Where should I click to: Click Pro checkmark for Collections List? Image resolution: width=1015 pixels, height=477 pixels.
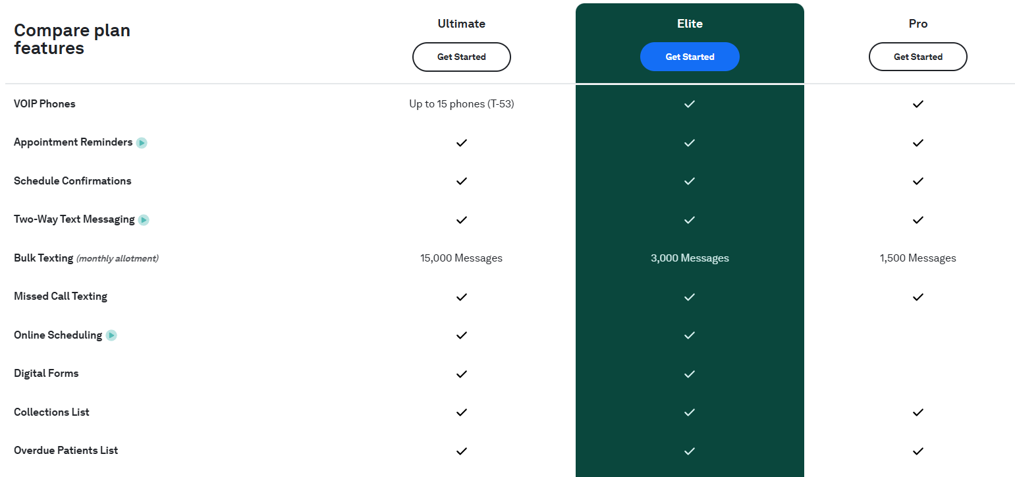(918, 412)
